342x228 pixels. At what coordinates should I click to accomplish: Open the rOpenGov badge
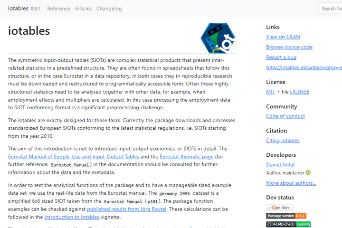coord(280,207)
